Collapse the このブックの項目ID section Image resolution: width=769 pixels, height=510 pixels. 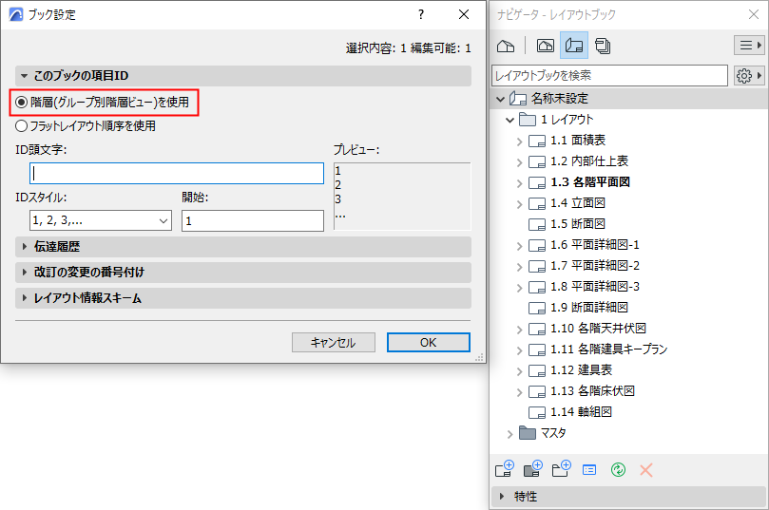coord(24,76)
